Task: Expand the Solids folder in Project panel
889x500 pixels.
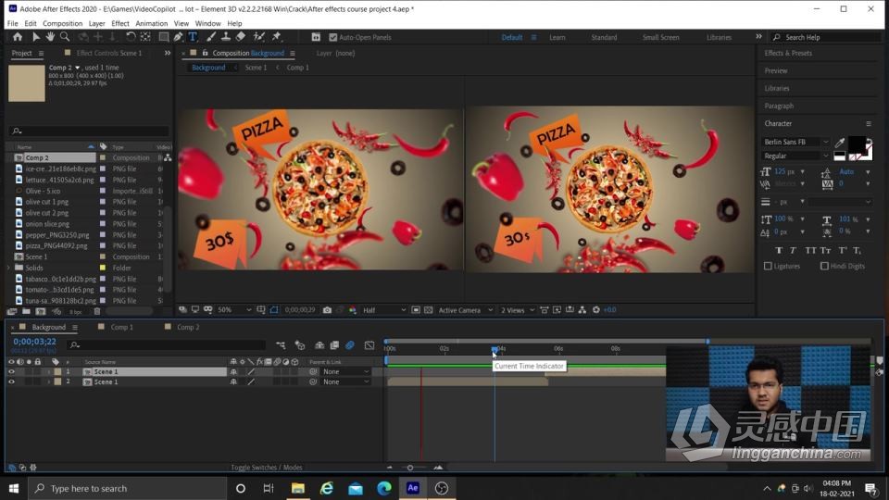Action: pyautogui.click(x=8, y=268)
